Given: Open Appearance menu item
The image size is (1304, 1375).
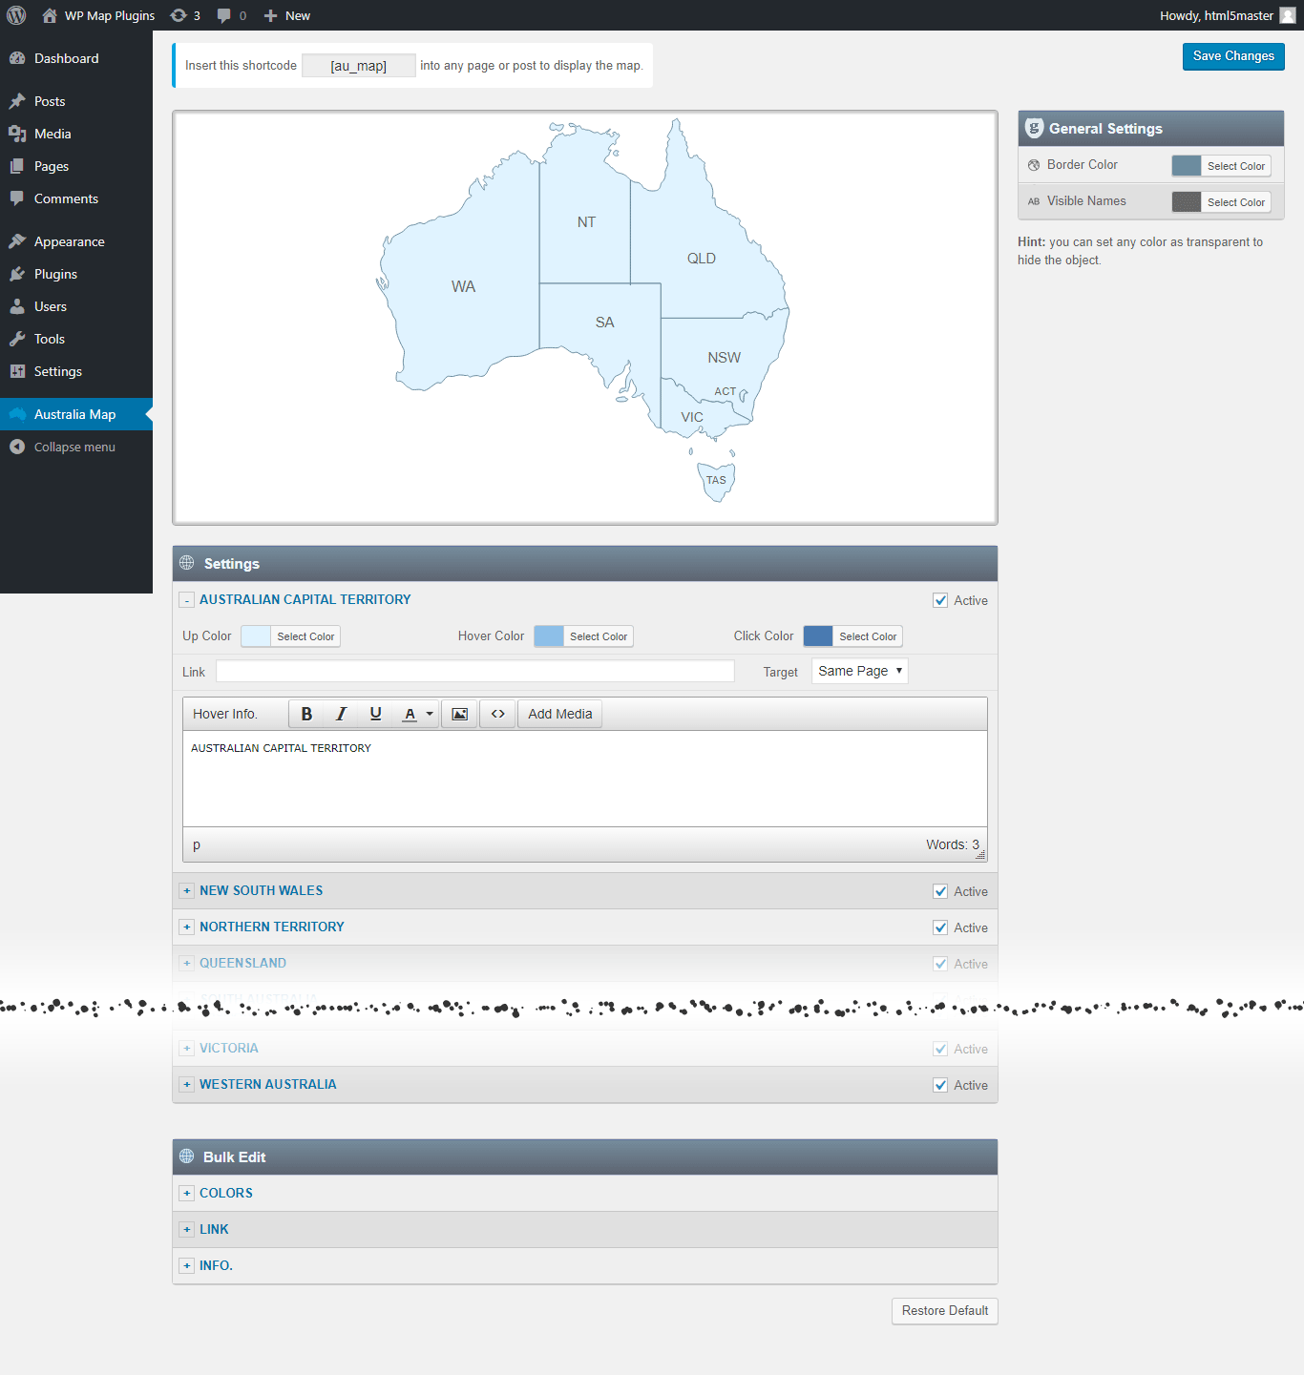Looking at the screenshot, I should click(x=76, y=241).
